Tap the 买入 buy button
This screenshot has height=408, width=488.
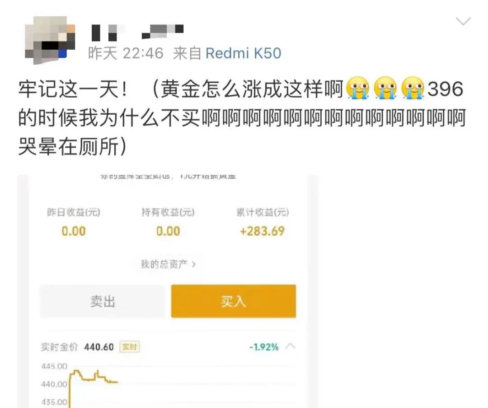tap(234, 301)
